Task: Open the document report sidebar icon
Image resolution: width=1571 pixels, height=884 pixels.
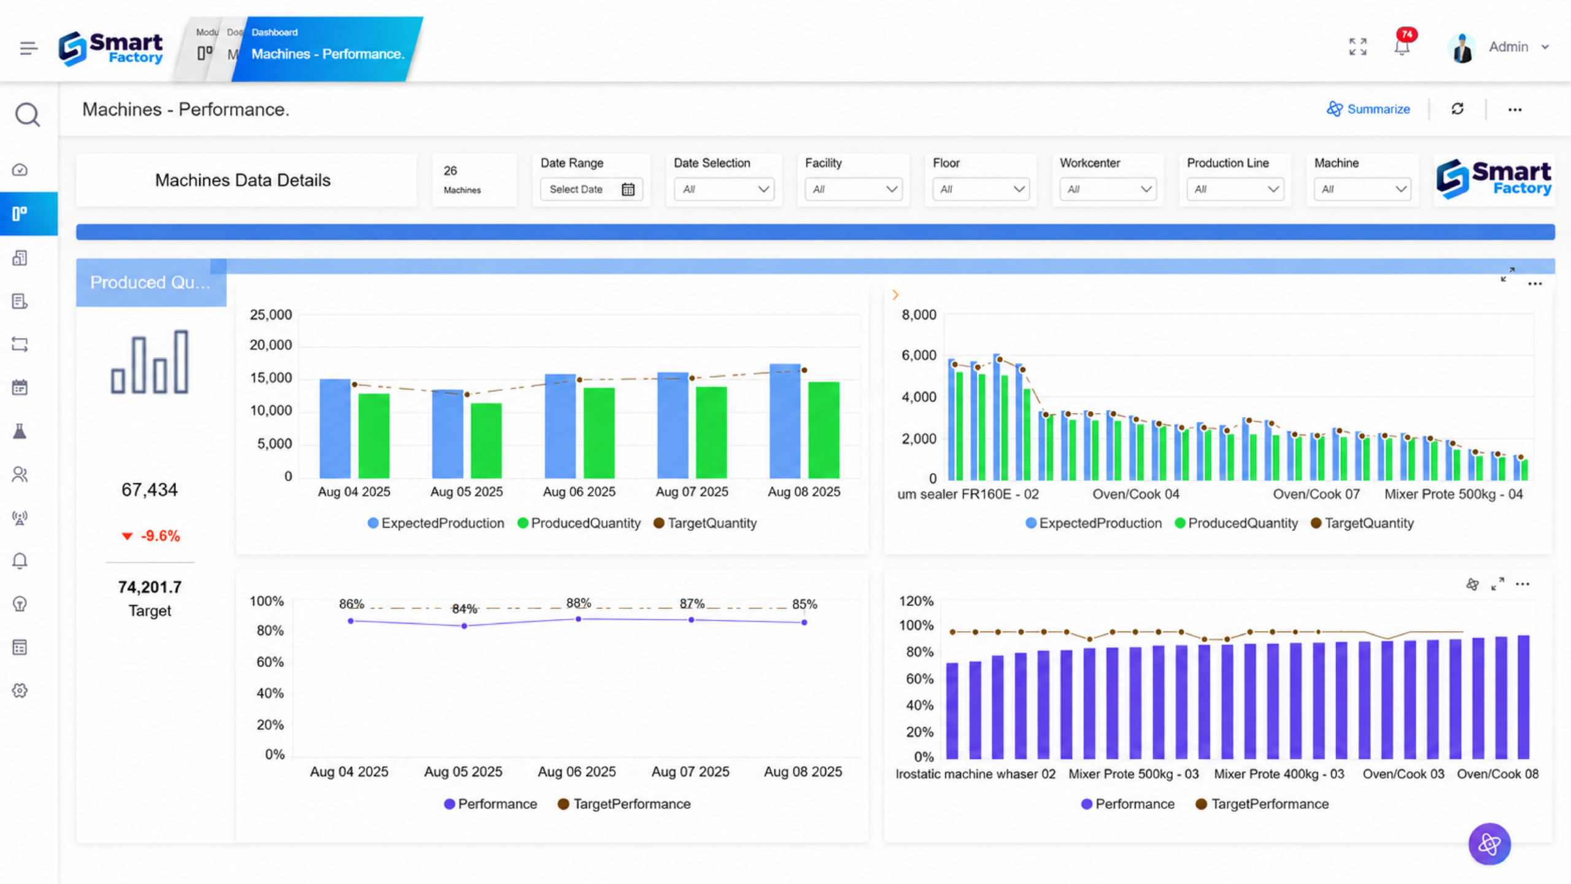Action: (20, 301)
